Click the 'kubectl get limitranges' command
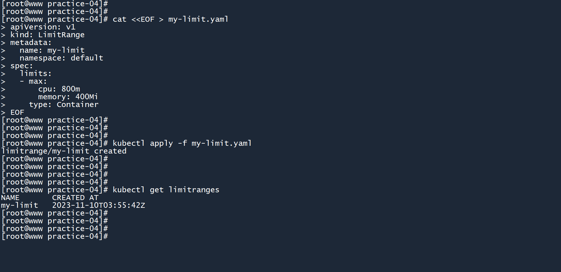561x272 pixels. 166,190
